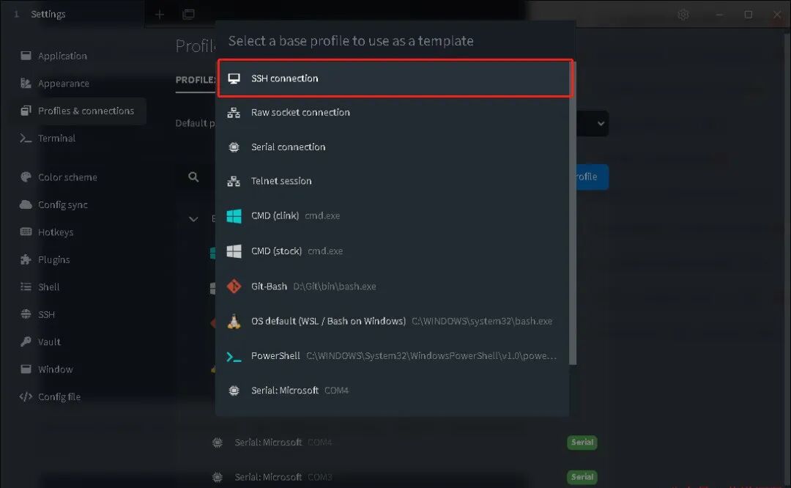Click the Serial connection chip icon
Screen dimensions: 791x488
(x=234, y=147)
